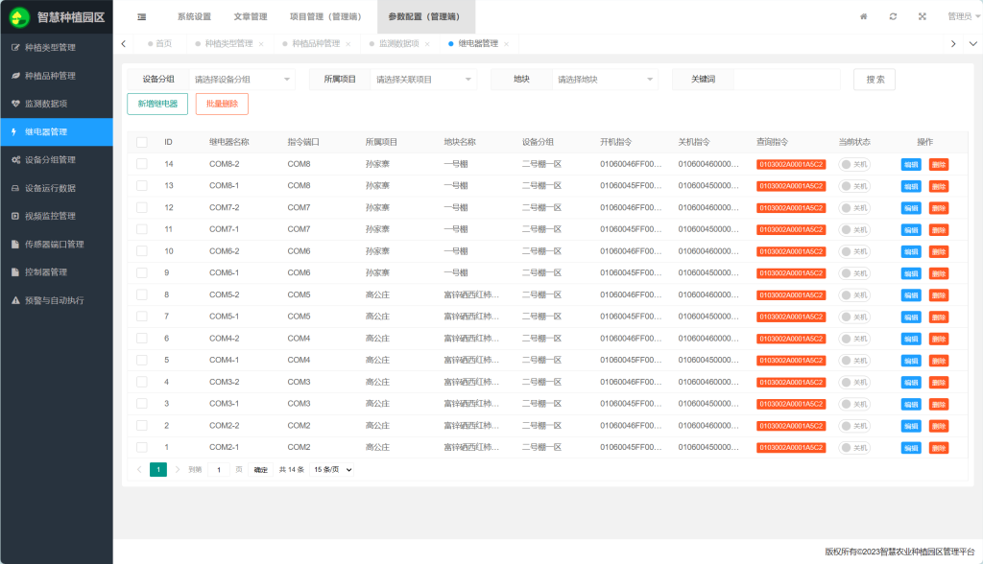Click the 新增继电器 button
Screen dimensions: 983x564
(157, 104)
